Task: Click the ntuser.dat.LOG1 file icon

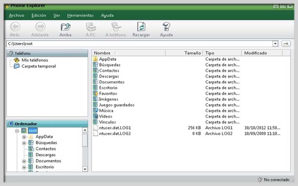Action: (x=95, y=128)
